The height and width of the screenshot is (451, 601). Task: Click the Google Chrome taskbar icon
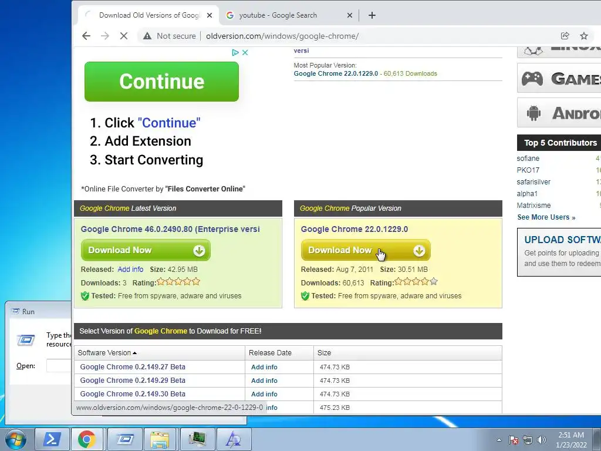(x=87, y=439)
